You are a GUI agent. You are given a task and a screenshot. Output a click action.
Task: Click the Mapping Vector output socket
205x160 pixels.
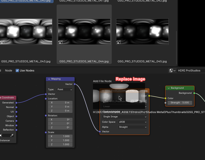(75, 84)
